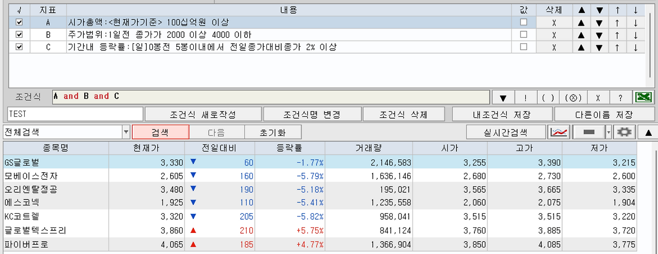Send condition C to top with thin up arrow
The image size is (658, 254).
coord(616,47)
